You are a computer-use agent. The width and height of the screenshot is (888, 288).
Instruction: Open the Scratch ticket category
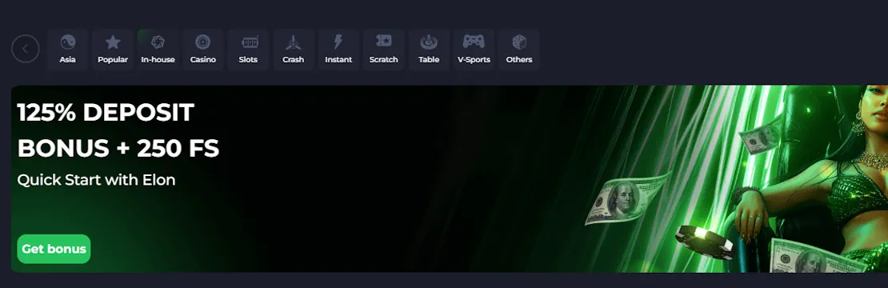click(x=383, y=50)
